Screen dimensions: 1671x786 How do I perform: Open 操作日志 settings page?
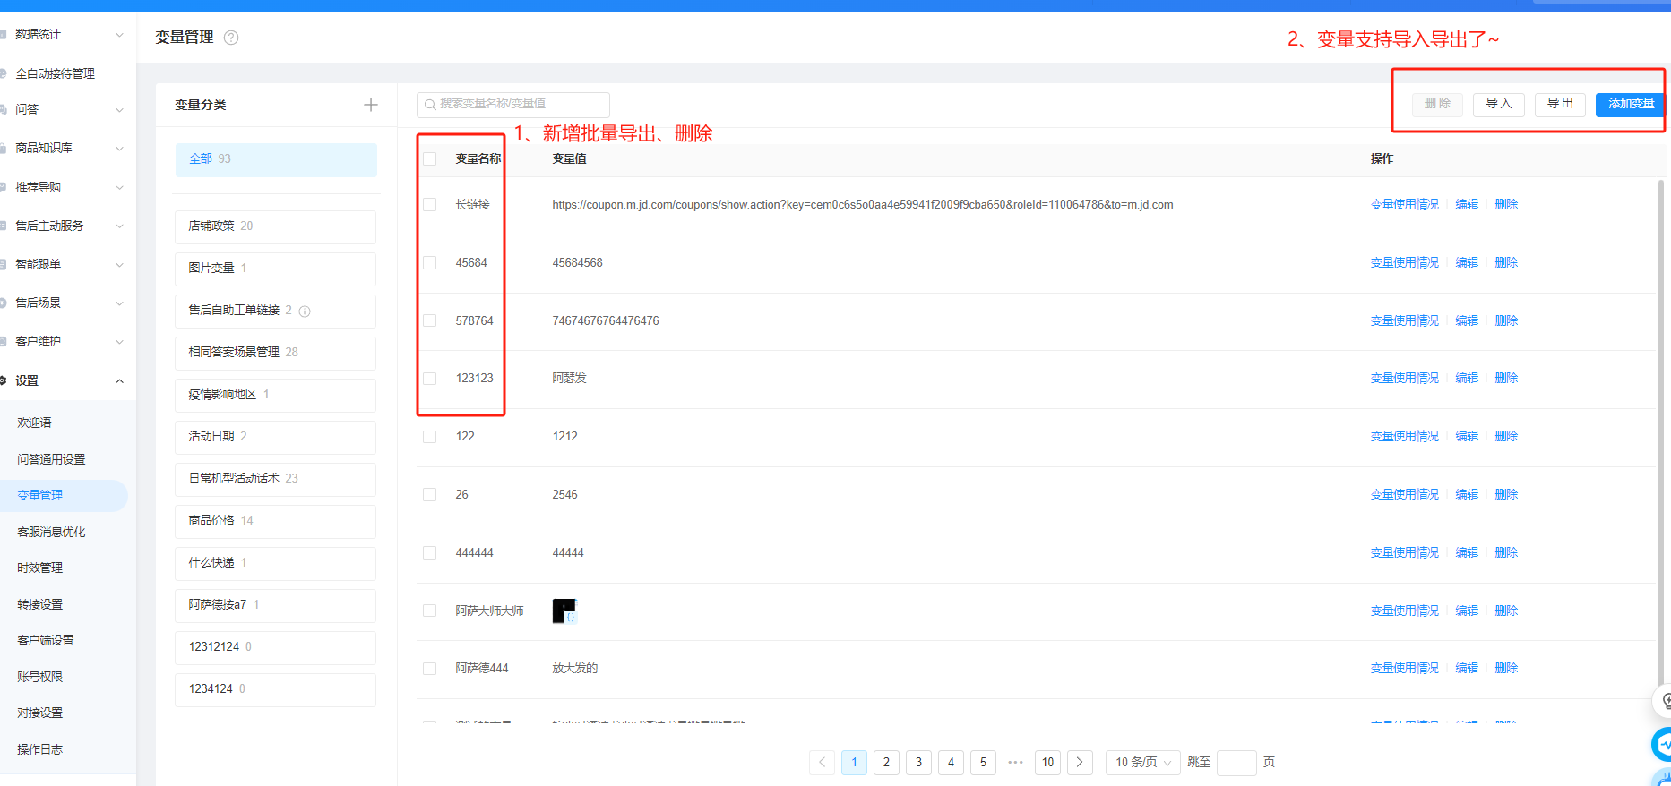click(x=39, y=749)
